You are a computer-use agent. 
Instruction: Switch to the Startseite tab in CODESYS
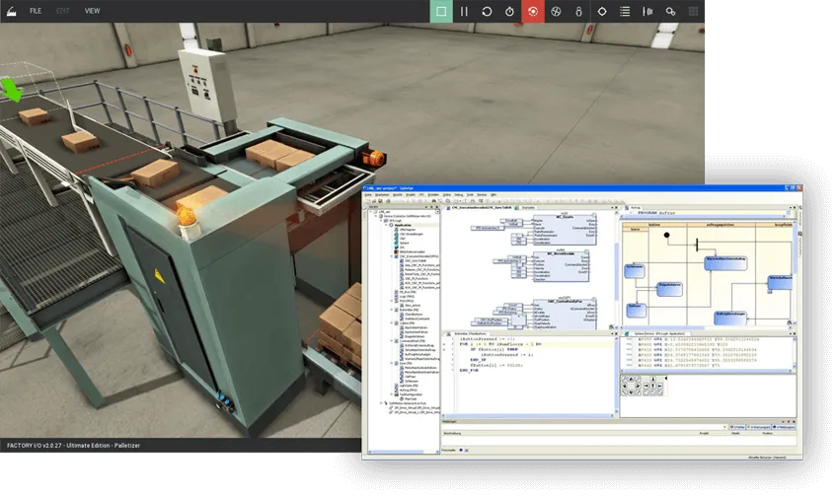528,207
